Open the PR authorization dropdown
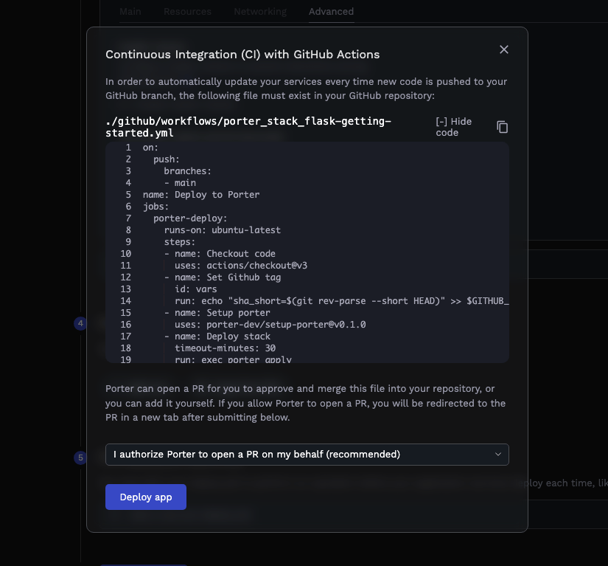The height and width of the screenshot is (566, 608). coord(307,455)
